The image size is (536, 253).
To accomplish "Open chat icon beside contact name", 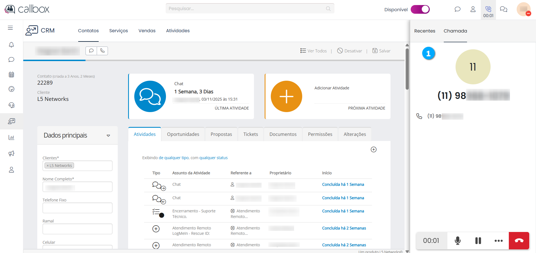I will click(91, 51).
